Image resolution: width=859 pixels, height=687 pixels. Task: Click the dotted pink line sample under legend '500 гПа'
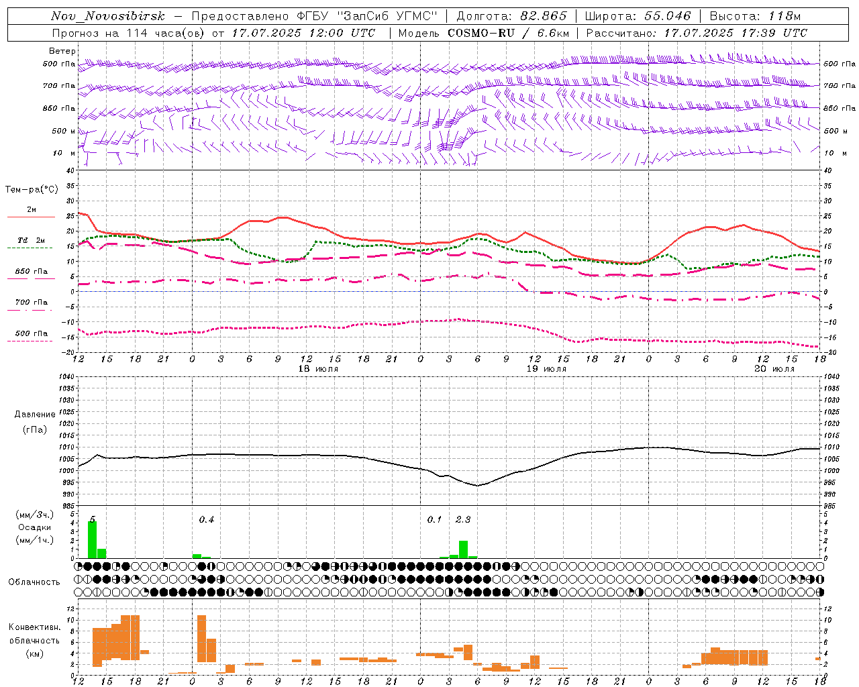tap(30, 341)
